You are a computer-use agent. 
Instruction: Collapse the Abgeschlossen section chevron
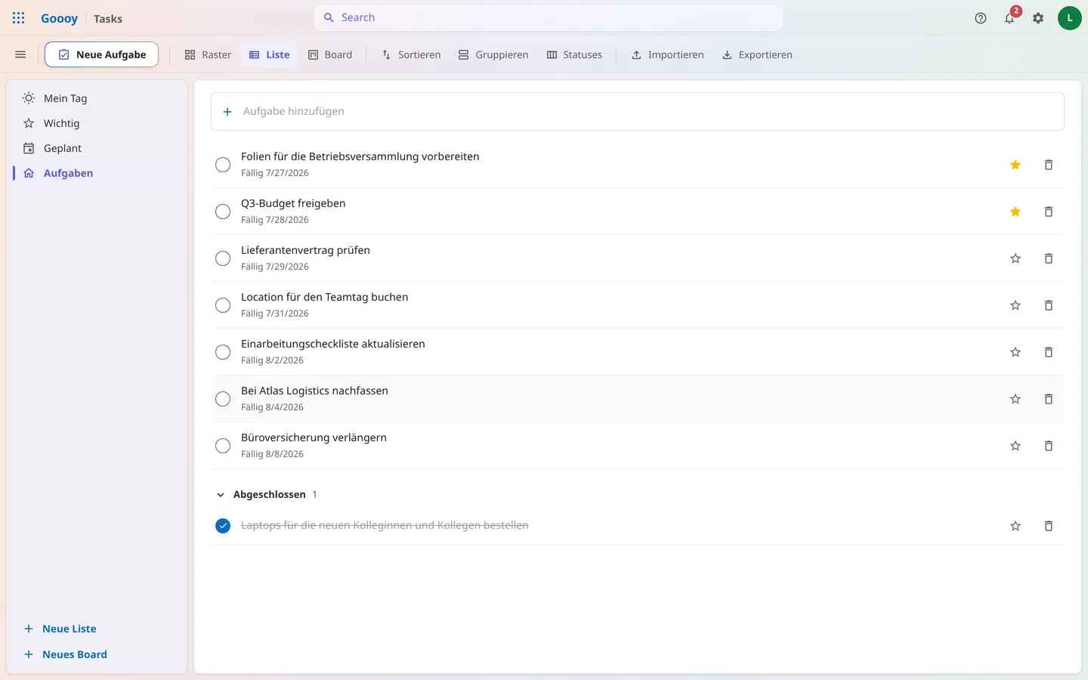click(221, 495)
